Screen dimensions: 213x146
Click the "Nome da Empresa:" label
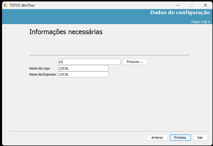[43, 74]
